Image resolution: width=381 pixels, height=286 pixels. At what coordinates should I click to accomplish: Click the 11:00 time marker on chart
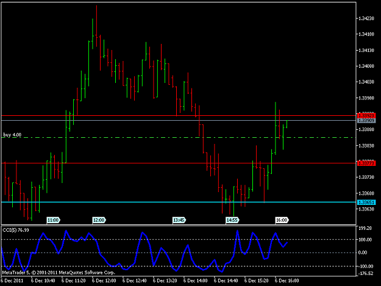coord(53,220)
